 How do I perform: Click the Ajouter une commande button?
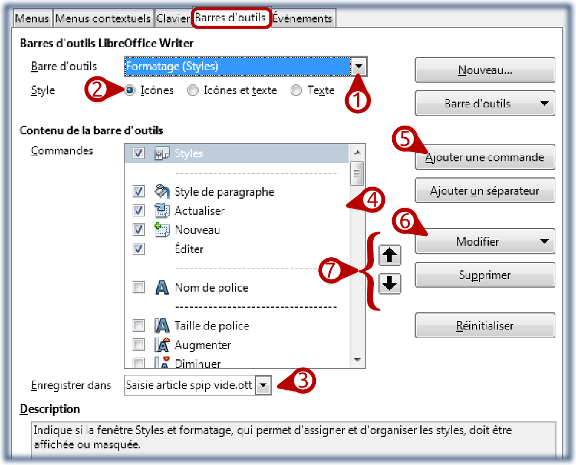[485, 157]
